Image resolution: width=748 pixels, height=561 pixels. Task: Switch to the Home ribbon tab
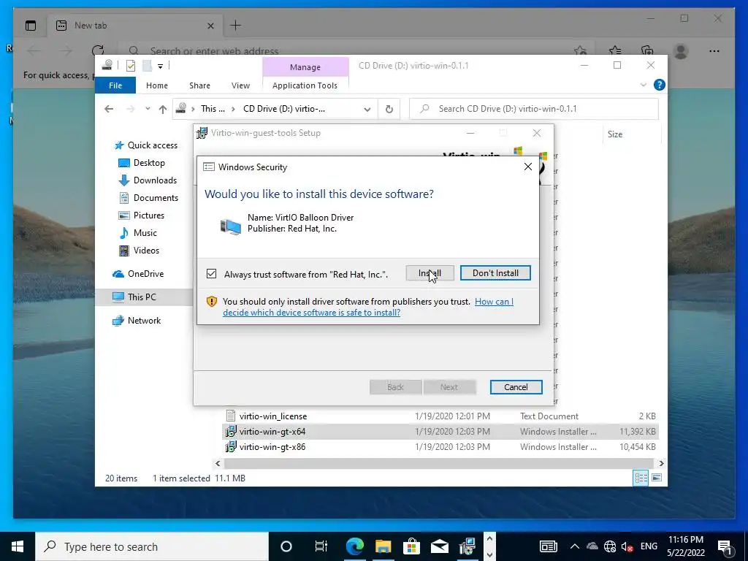(x=157, y=85)
